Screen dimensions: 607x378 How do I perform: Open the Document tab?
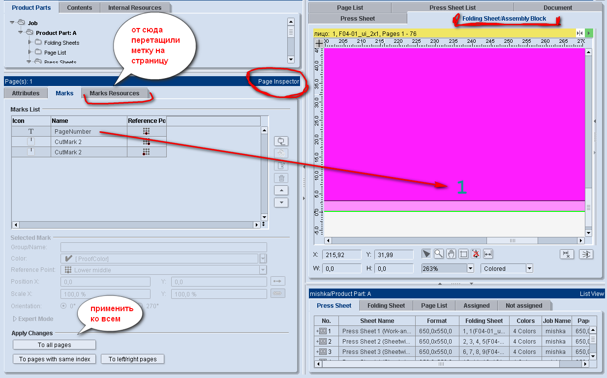[x=558, y=7]
